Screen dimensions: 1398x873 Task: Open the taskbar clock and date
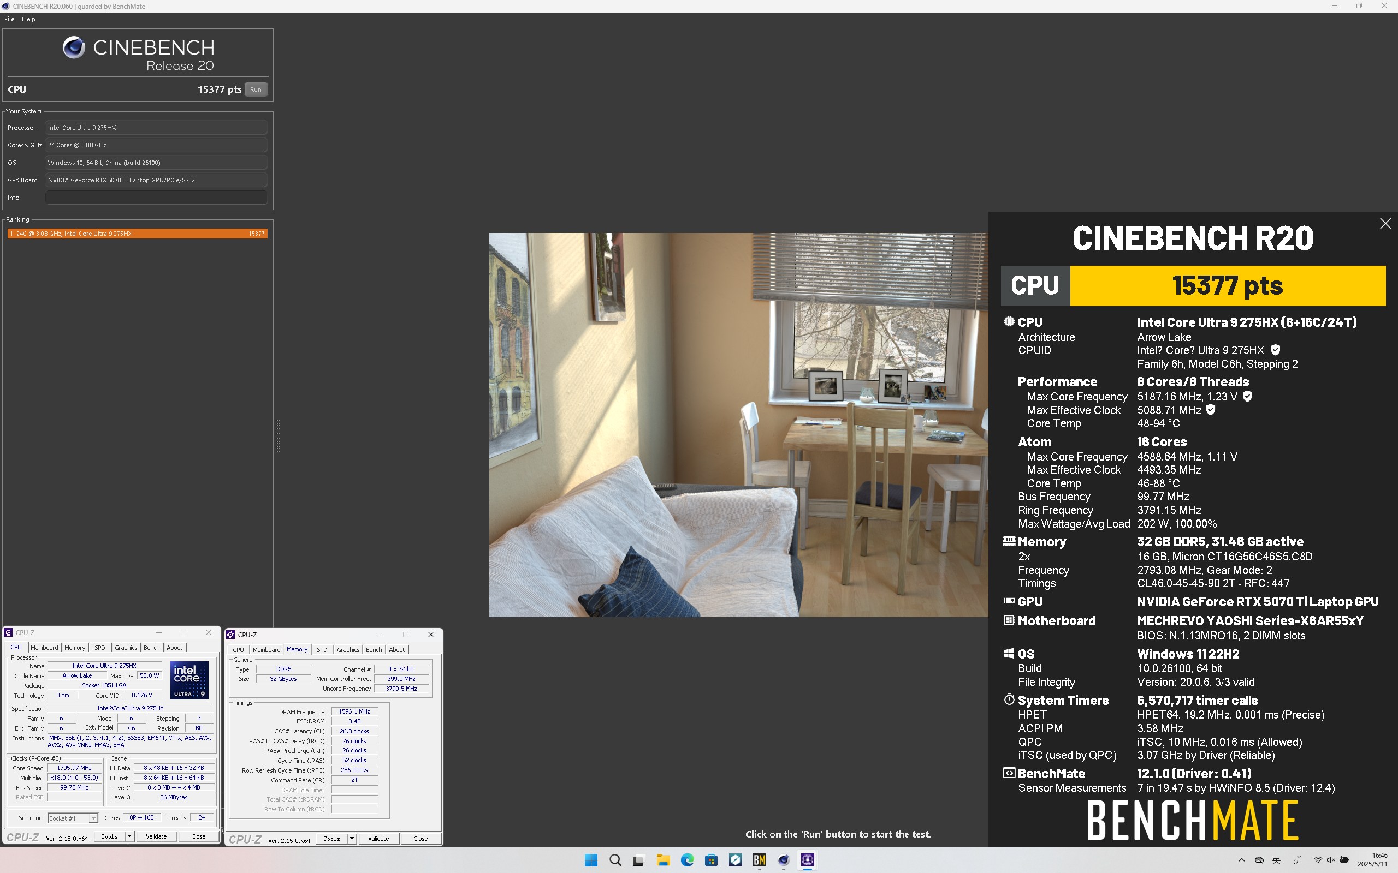(1372, 860)
